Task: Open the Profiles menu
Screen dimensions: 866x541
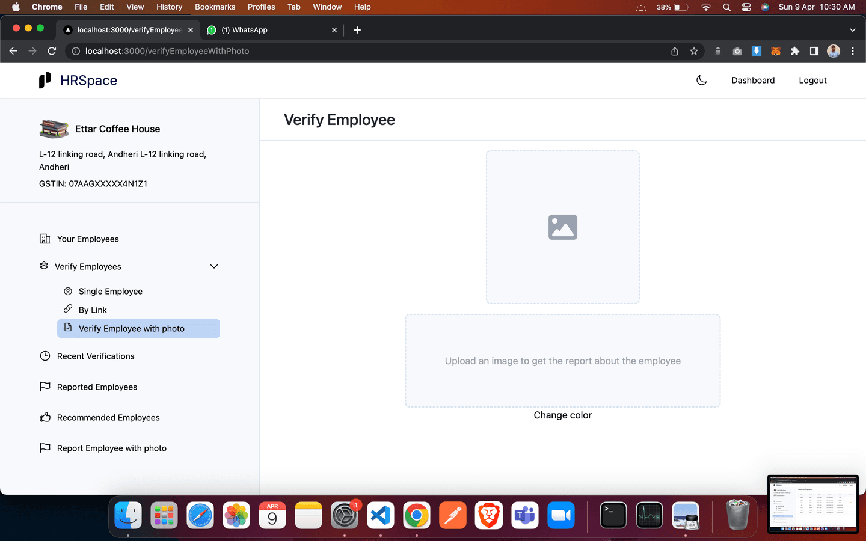Action: tap(261, 7)
